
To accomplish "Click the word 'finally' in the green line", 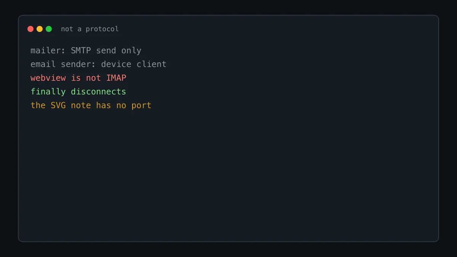I will tap(48, 92).
